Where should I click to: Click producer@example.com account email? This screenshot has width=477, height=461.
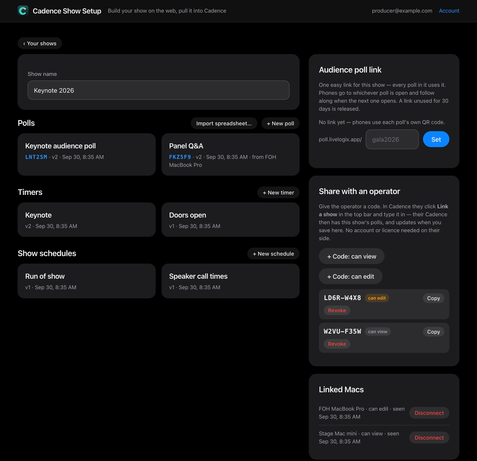click(402, 11)
